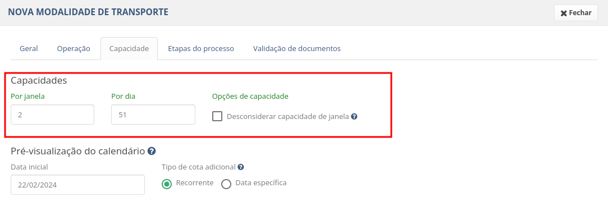
Task: Enable Desconsiderar capacidade de janela checkbox
Action: pos(217,116)
